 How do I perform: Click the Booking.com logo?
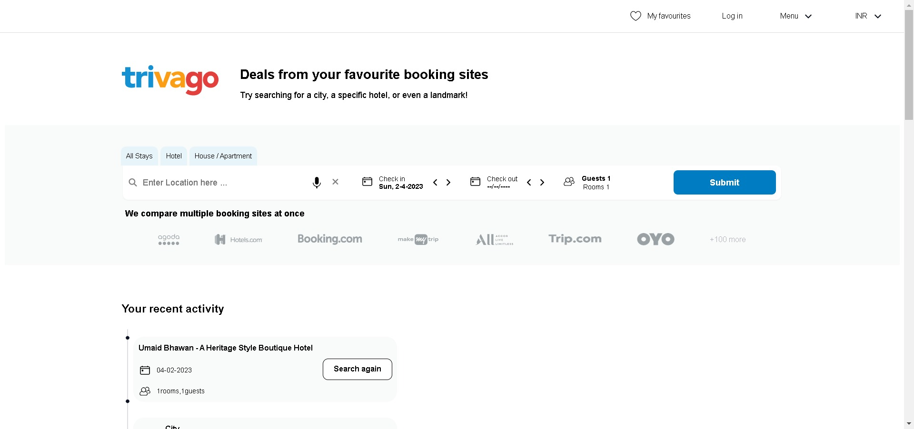coord(329,239)
